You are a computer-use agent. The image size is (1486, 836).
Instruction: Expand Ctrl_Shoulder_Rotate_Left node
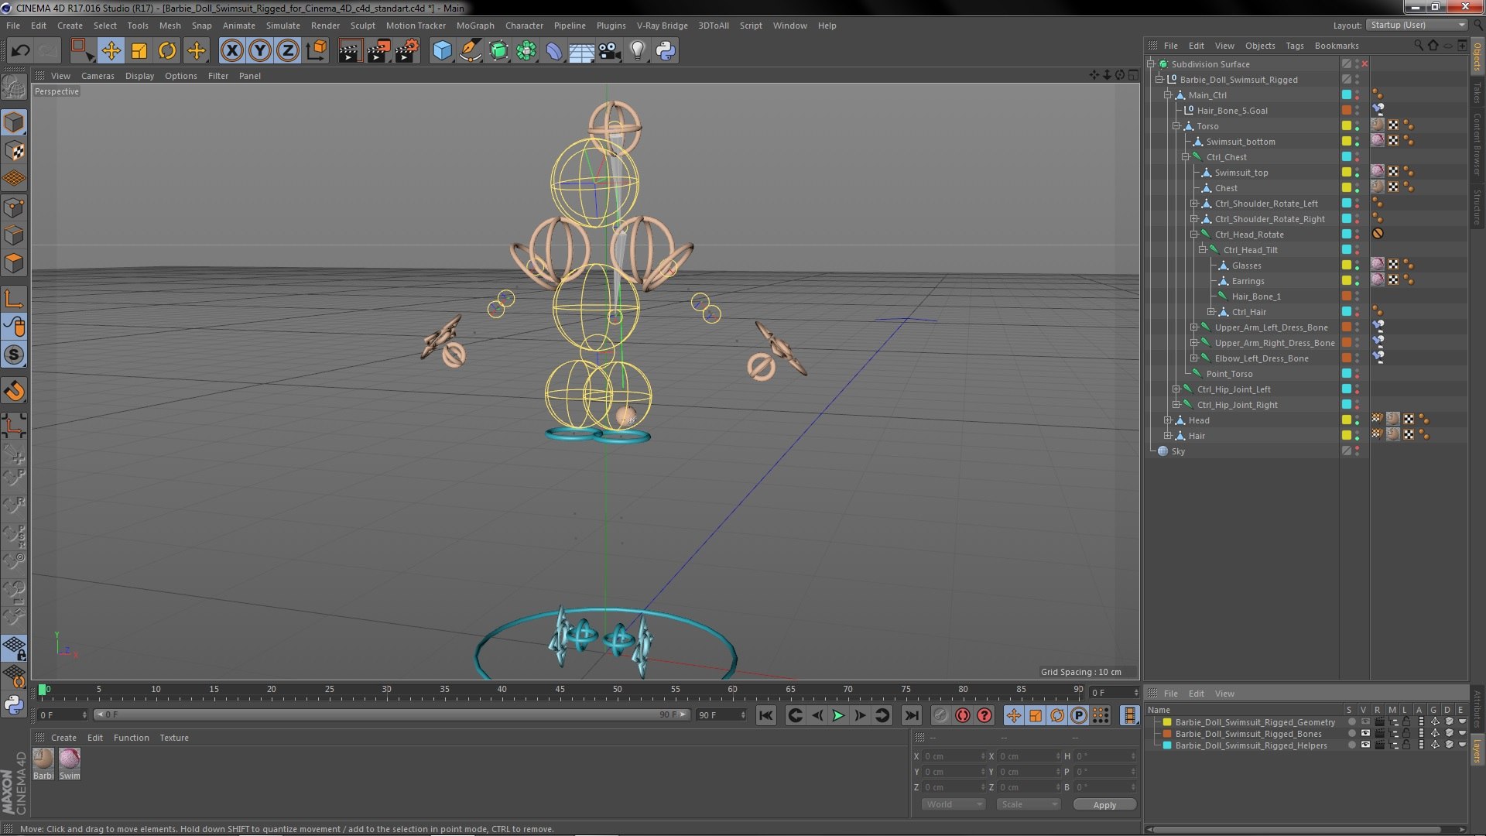pos(1193,204)
